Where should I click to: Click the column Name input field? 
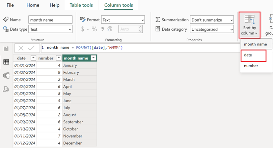pos(50,20)
